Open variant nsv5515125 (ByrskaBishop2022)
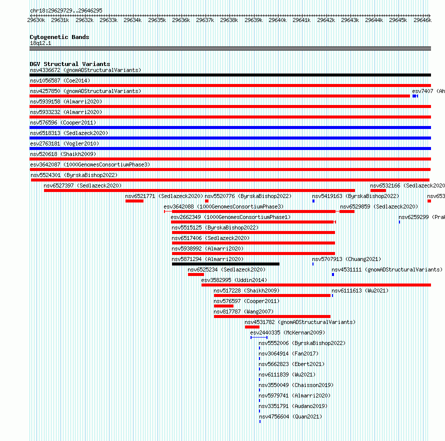This screenshot has height=441, width=445. click(x=215, y=227)
